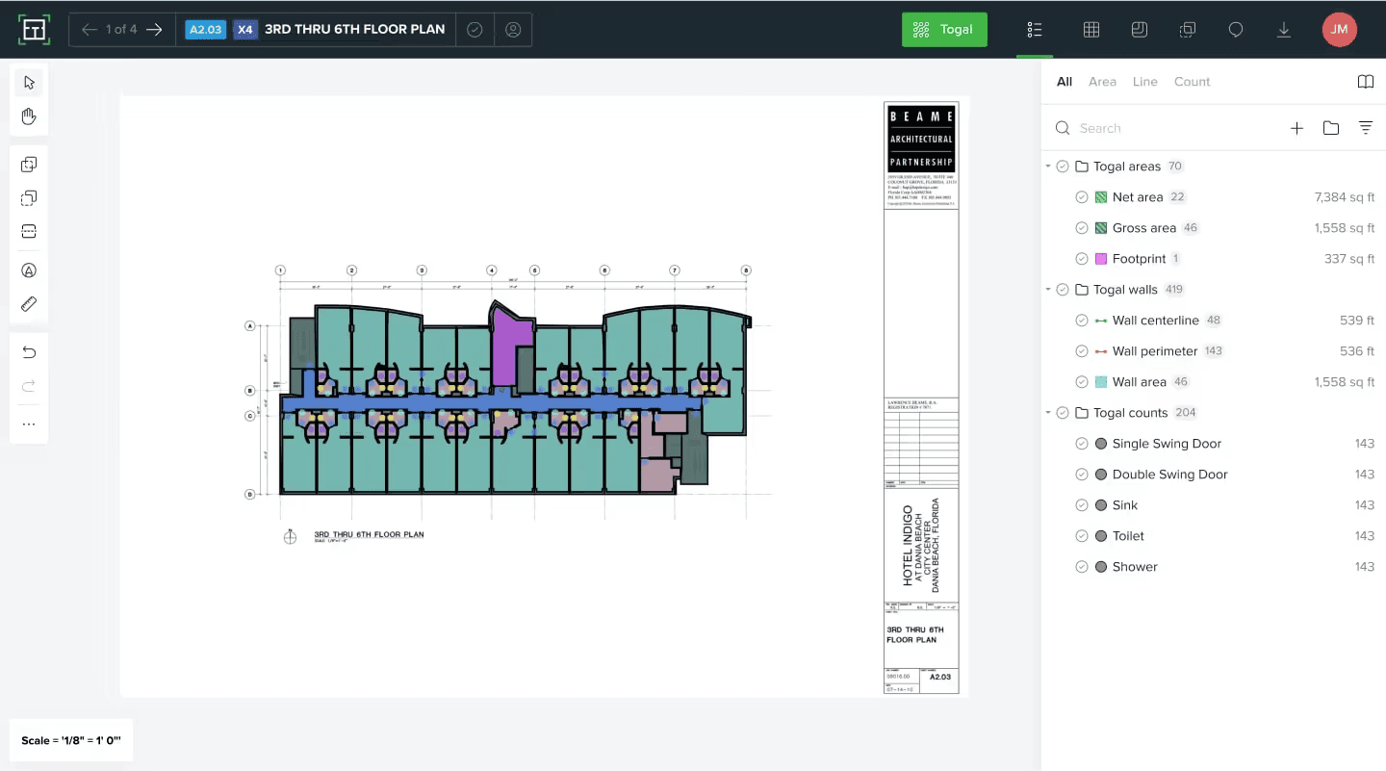The height and width of the screenshot is (771, 1386).
Task: Toggle check circle for Single Swing Door
Action: pos(1082,444)
